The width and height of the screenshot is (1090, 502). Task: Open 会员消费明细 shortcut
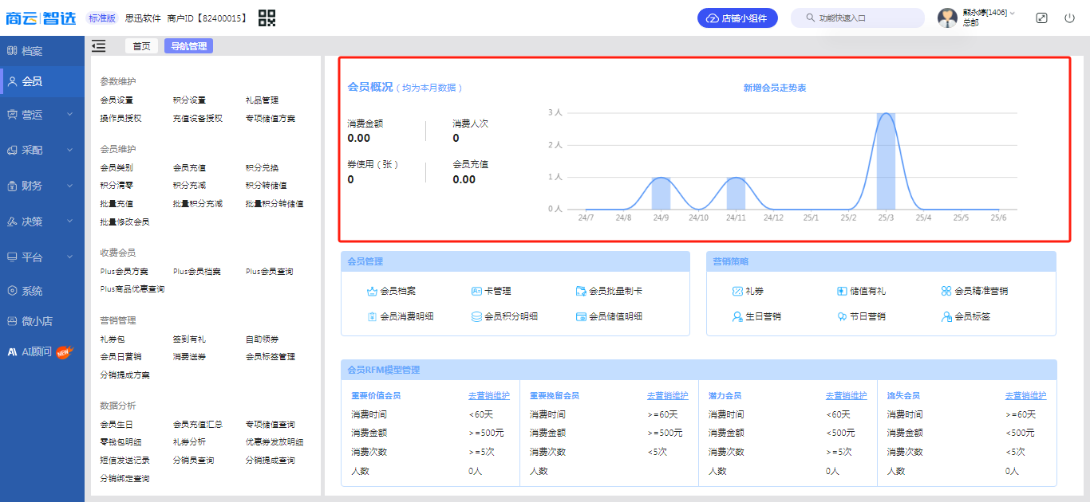[x=401, y=316]
